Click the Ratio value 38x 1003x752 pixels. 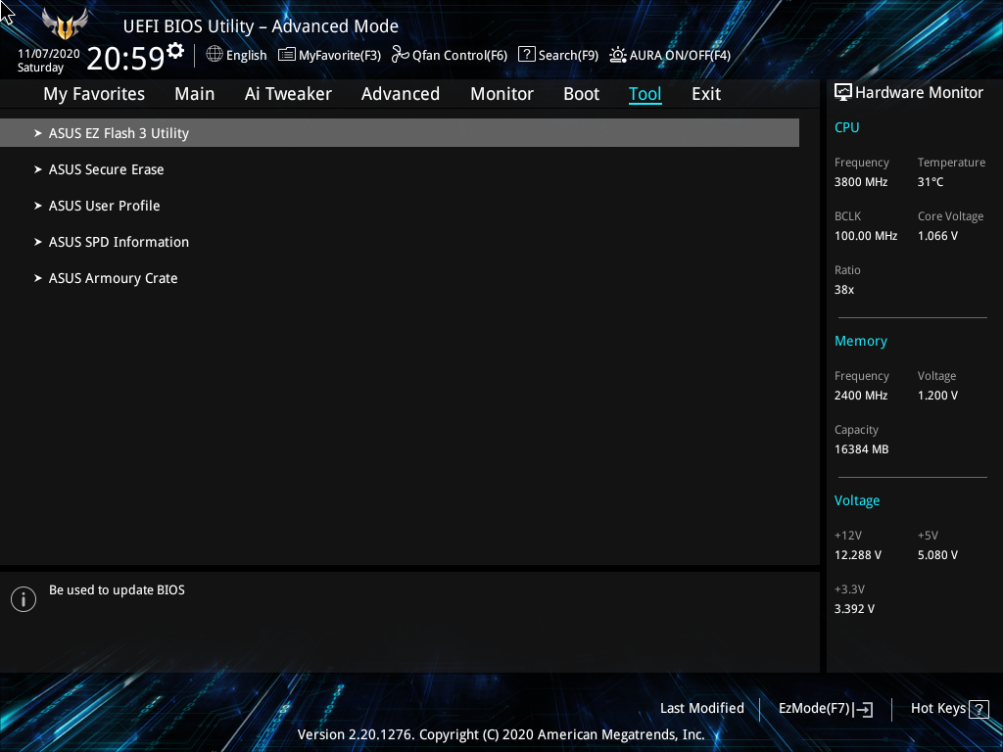point(843,290)
